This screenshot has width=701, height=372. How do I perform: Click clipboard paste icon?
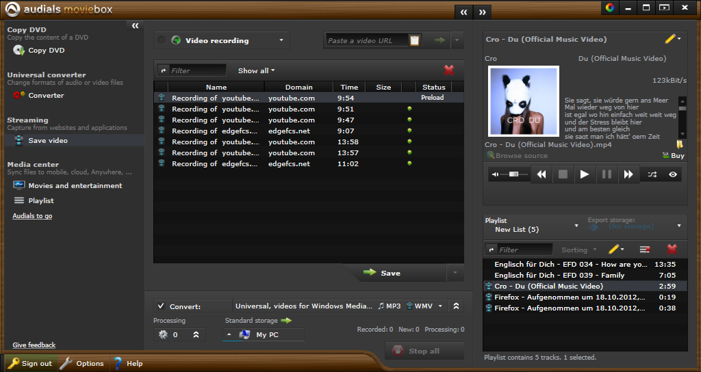[414, 40]
